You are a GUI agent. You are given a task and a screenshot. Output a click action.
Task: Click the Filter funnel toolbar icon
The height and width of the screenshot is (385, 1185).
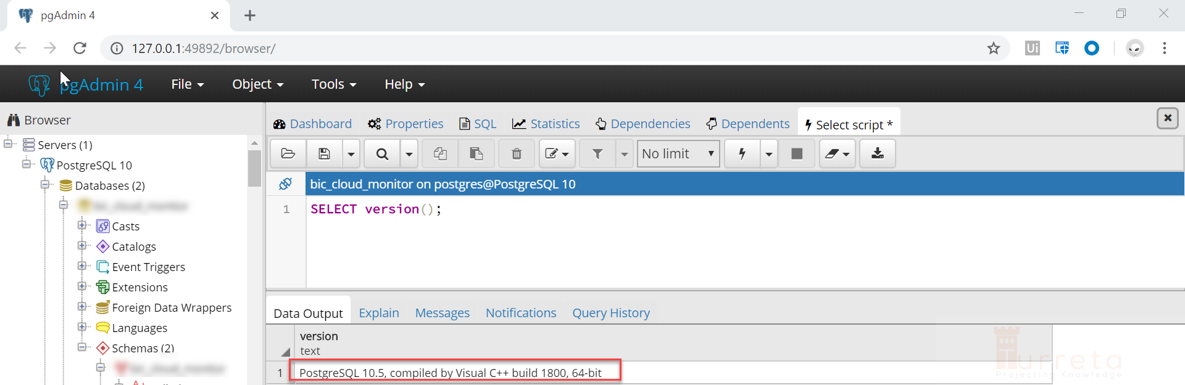597,153
